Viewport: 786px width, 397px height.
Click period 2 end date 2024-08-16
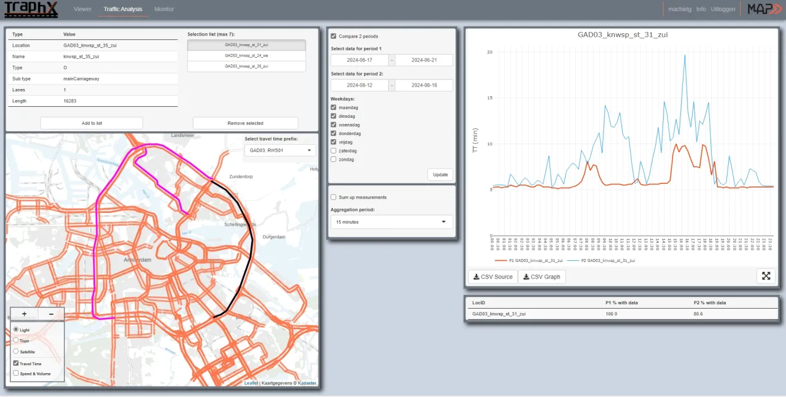pyautogui.click(x=424, y=85)
